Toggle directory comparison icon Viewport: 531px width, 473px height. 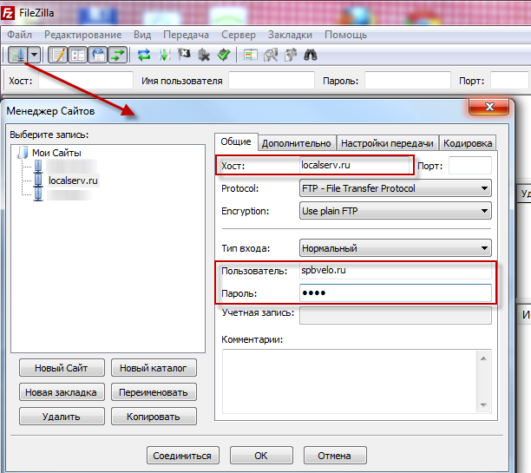pyautogui.click(x=271, y=55)
